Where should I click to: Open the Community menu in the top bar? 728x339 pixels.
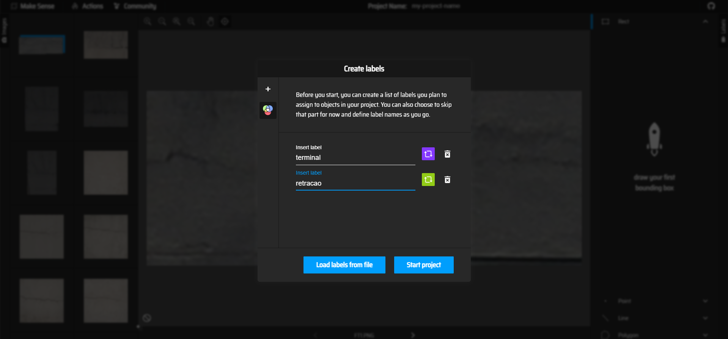[x=135, y=6]
